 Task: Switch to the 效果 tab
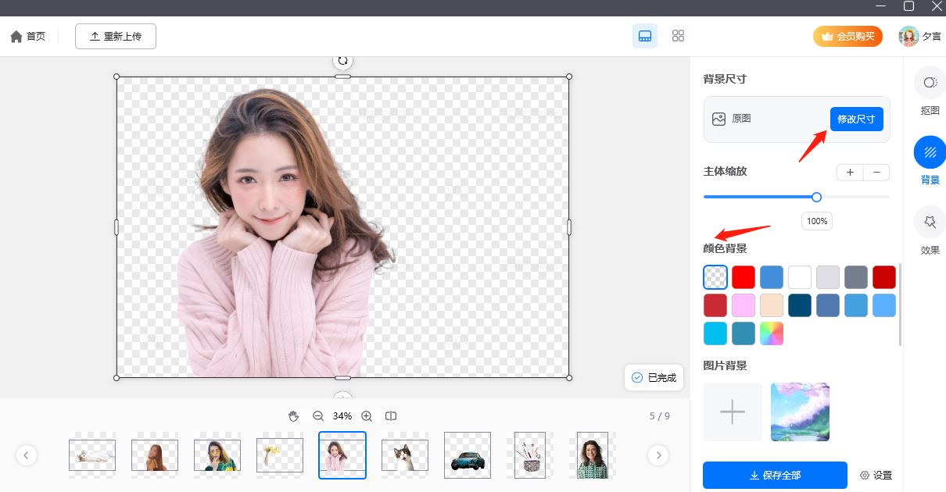930,231
